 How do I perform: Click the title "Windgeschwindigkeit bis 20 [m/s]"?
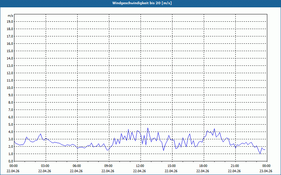142,3
